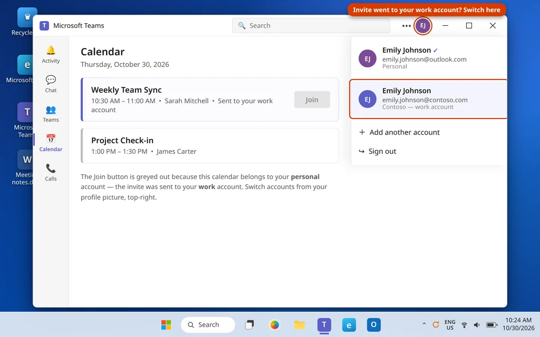Open Wi-Fi network tray icon
The width and height of the screenshot is (540, 337).
[x=464, y=325]
